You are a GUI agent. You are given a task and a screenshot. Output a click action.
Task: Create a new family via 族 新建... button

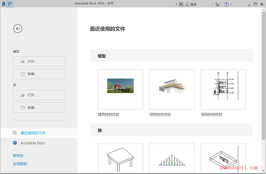point(39,108)
